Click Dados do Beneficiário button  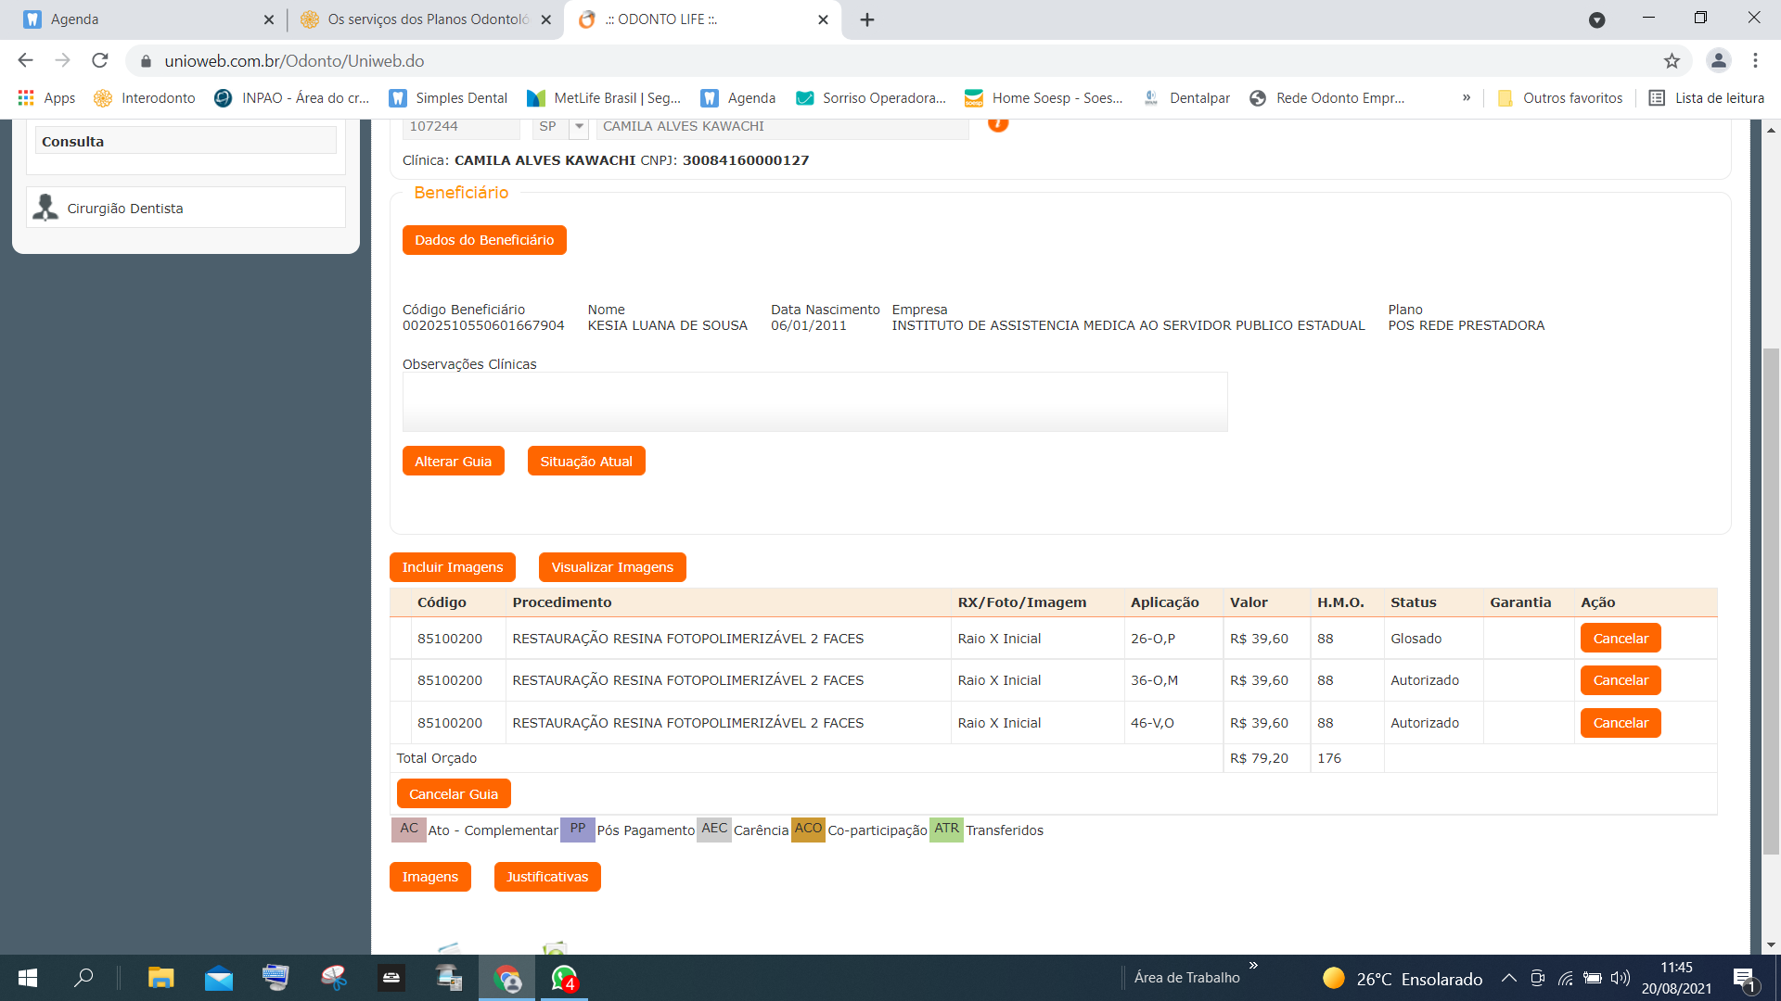pyautogui.click(x=484, y=240)
